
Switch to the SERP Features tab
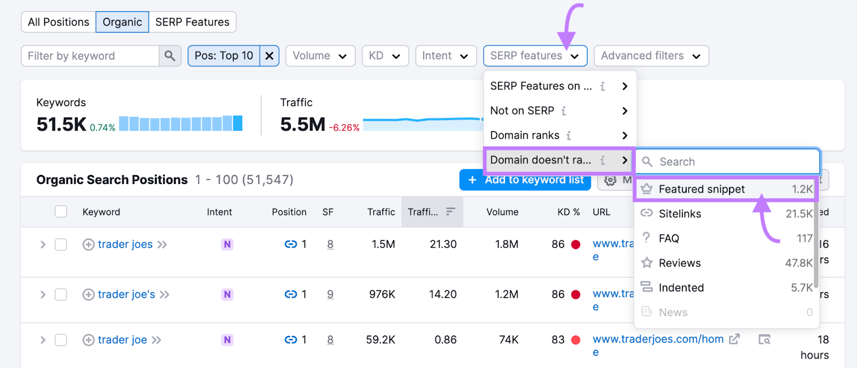pyautogui.click(x=192, y=22)
